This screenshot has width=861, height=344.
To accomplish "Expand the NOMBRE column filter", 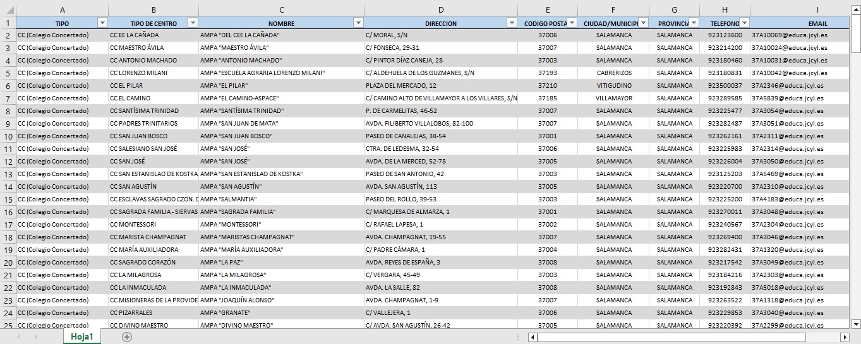I will (x=358, y=23).
